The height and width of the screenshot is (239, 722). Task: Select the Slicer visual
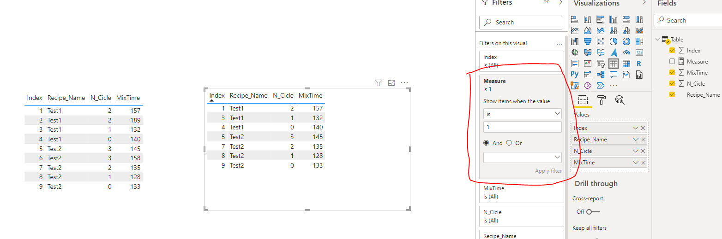[601, 64]
